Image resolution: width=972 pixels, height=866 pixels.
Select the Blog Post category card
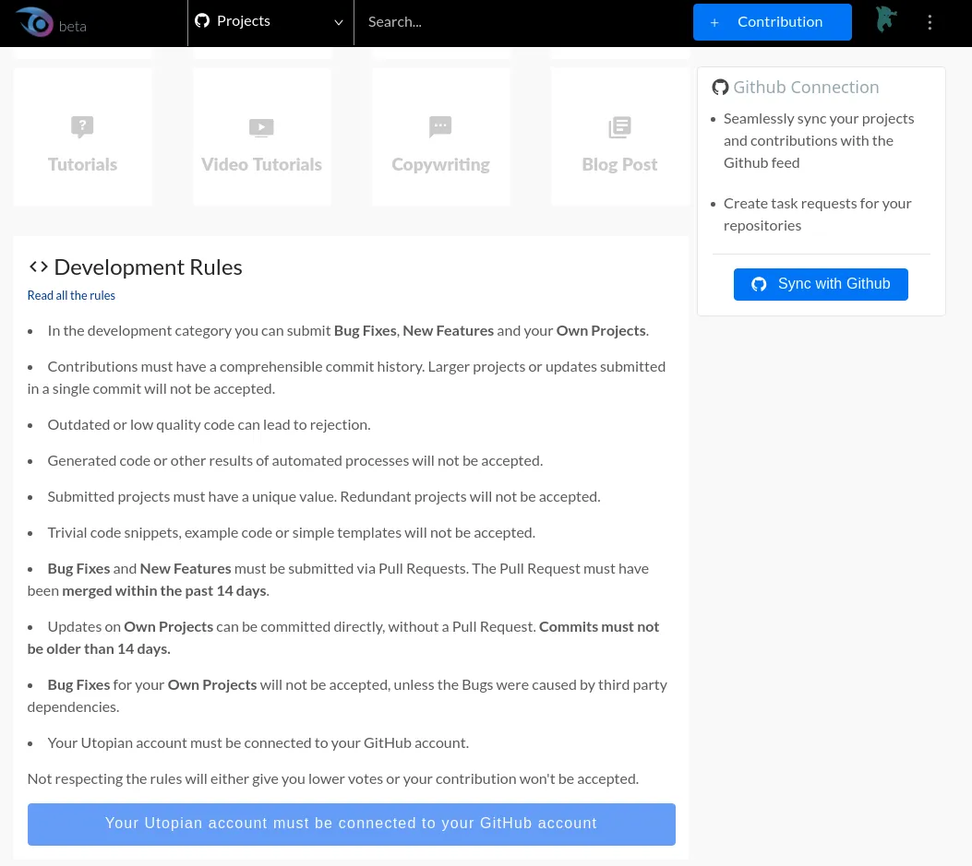point(620,136)
